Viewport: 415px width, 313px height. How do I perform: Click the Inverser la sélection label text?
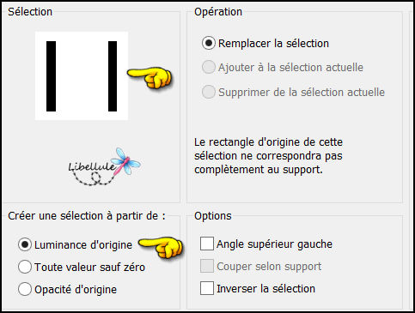click(265, 288)
